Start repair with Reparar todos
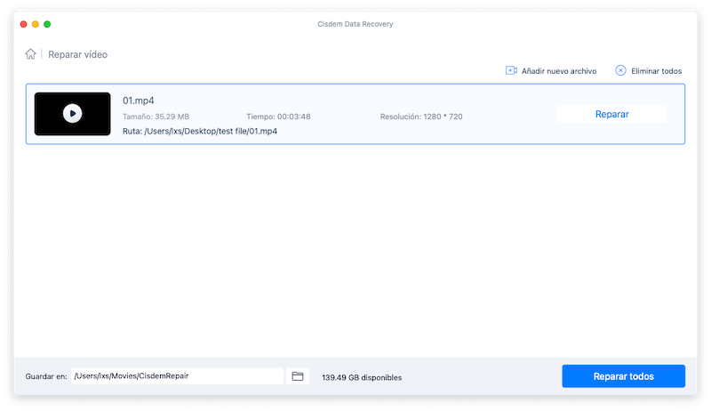Screen dimensions: 711x411 tap(624, 376)
